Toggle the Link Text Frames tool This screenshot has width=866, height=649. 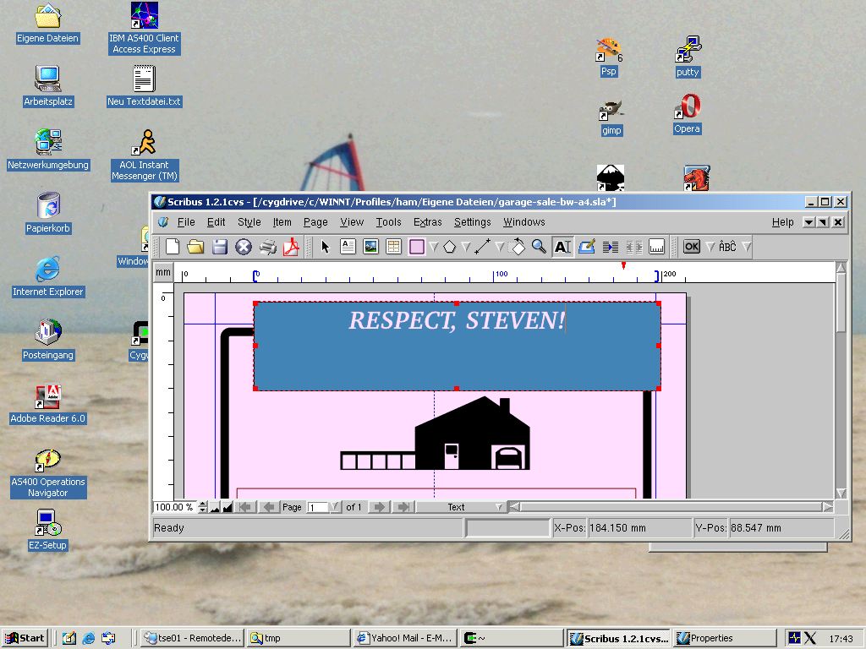[611, 247]
